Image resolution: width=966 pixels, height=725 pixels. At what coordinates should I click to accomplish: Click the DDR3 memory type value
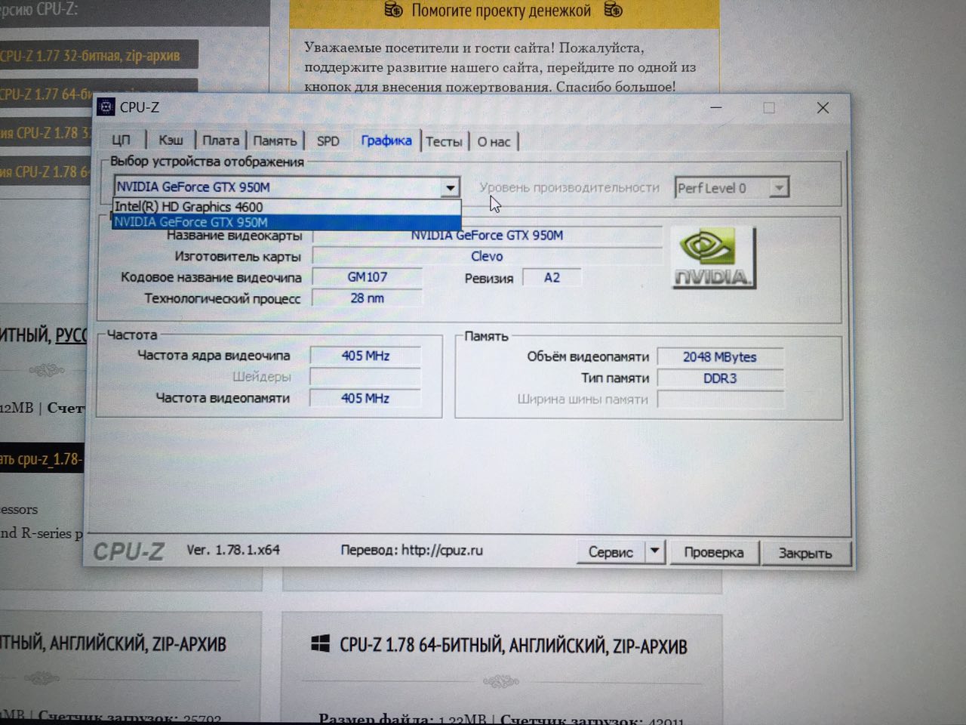tap(720, 378)
